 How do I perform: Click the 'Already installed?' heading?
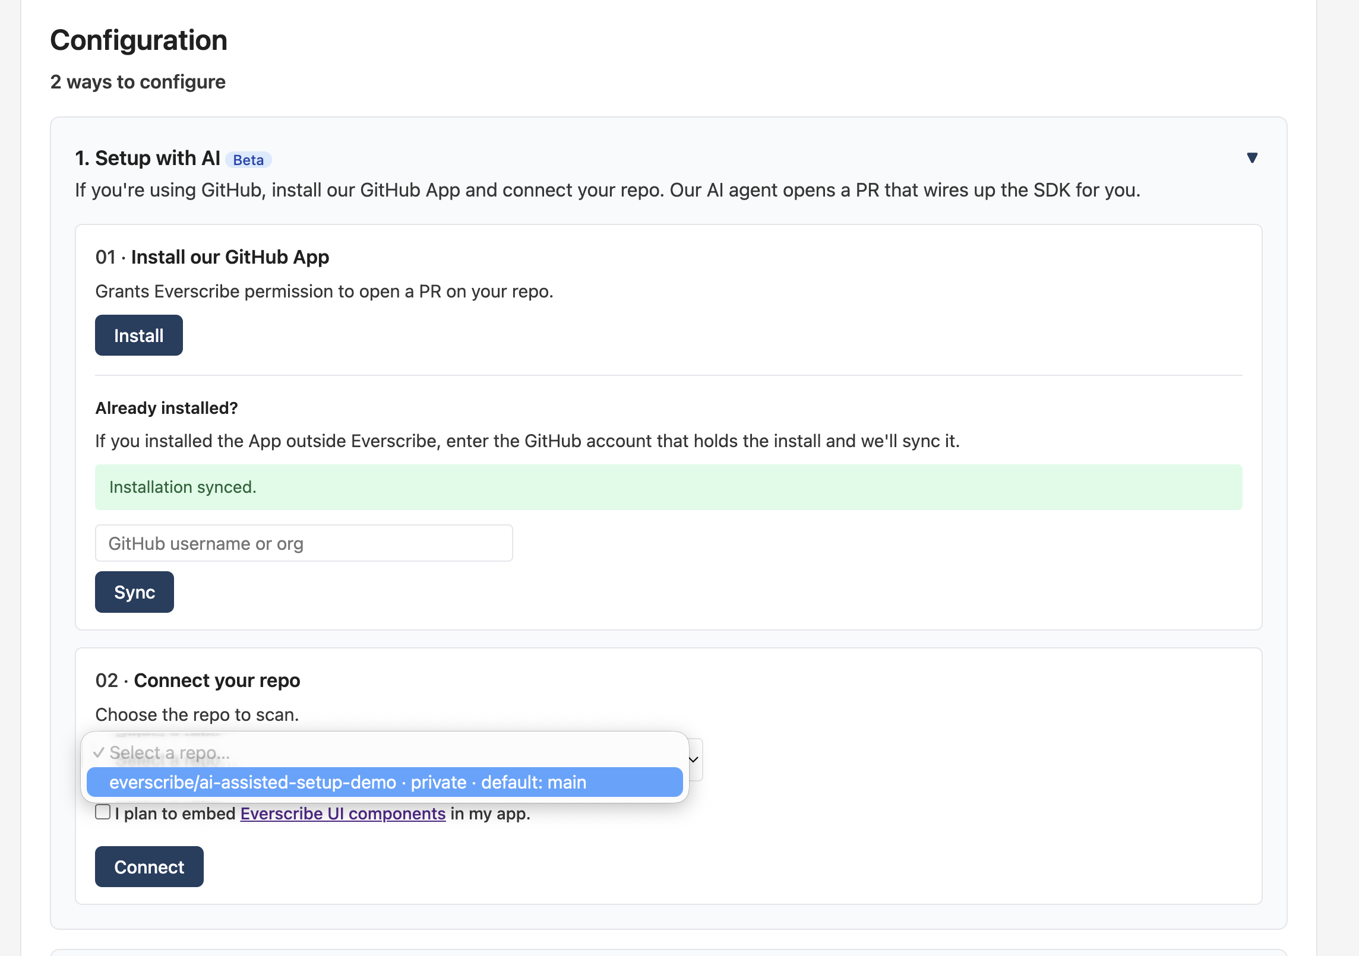point(166,408)
